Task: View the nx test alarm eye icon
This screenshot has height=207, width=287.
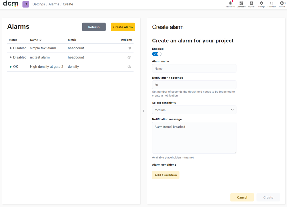Action: pos(129,57)
